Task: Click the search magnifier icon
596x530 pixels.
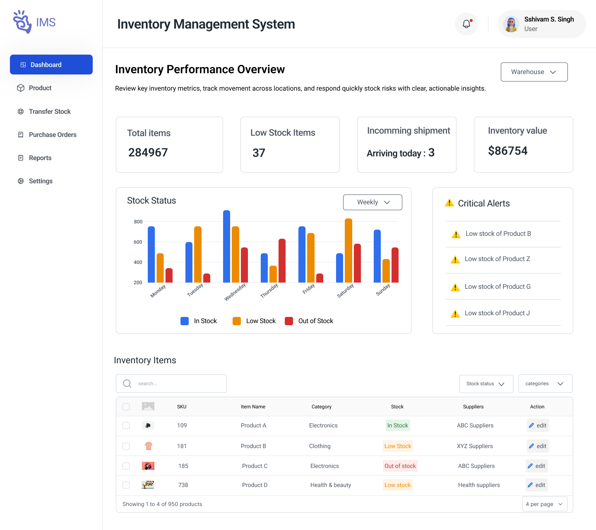Action: click(x=127, y=384)
